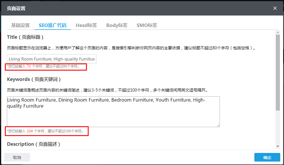Focus the page Title input field

point(52,59)
